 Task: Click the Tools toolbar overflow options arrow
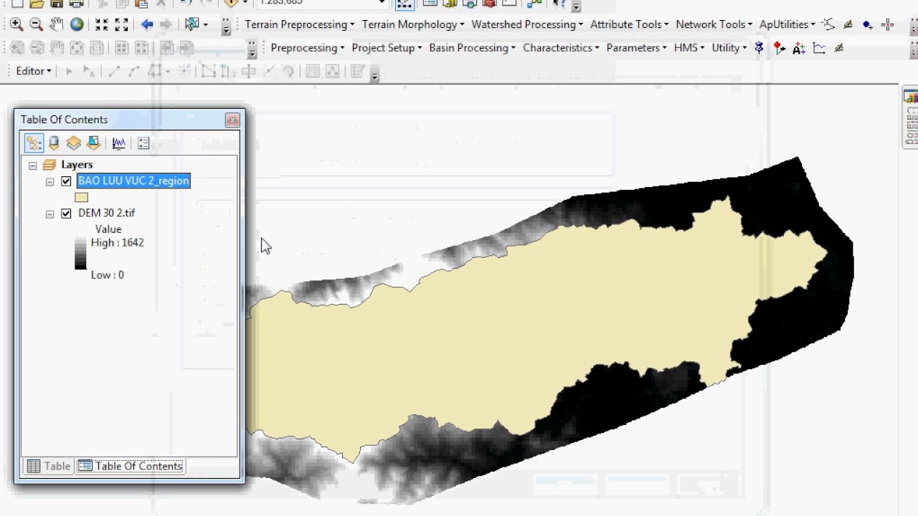[x=226, y=27]
